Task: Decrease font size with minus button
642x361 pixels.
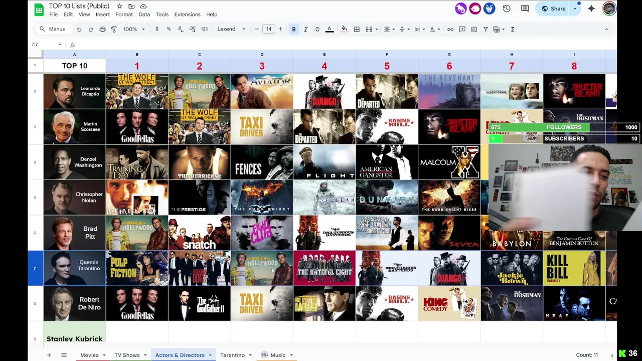Action: coord(257,29)
